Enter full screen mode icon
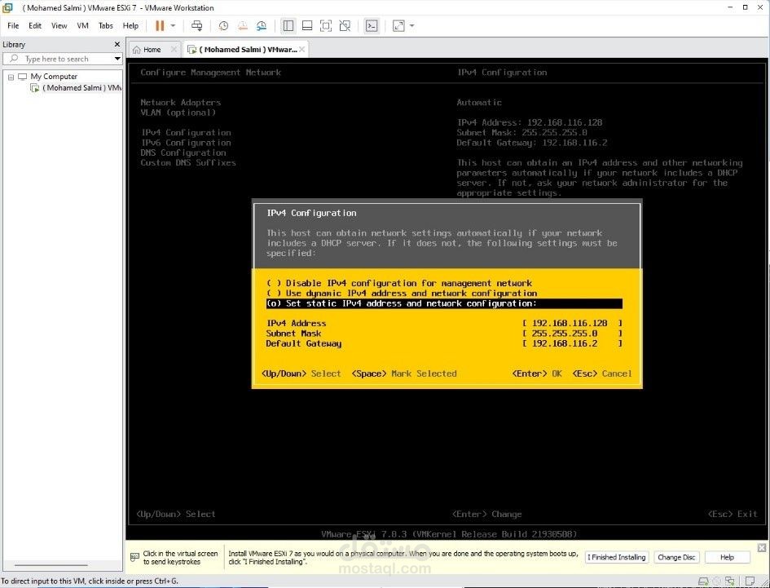 [326, 25]
